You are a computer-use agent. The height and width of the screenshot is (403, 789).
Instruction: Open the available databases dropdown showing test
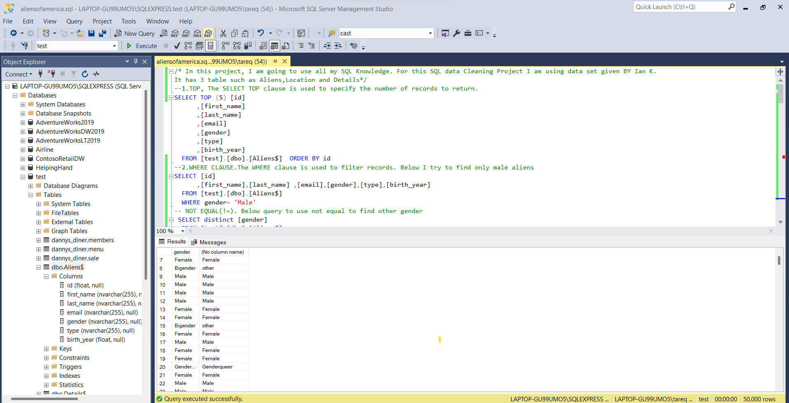coord(115,46)
